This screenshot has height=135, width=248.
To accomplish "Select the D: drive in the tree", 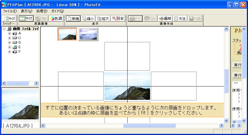I will (20, 43).
